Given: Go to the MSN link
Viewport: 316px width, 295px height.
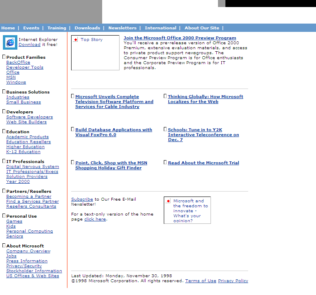Looking at the screenshot, I should tap(11, 77).
